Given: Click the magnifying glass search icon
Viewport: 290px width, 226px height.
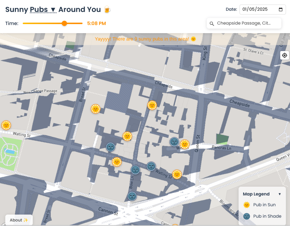Looking at the screenshot, I should 212,24.
